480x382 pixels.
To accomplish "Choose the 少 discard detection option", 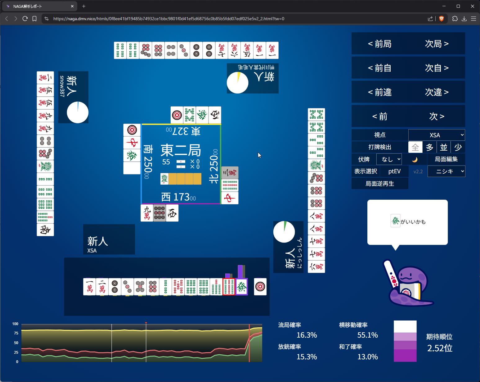I will (458, 147).
